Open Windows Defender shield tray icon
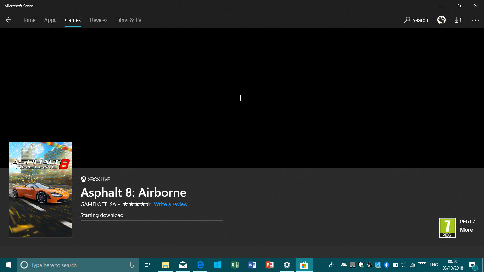 coord(361,265)
